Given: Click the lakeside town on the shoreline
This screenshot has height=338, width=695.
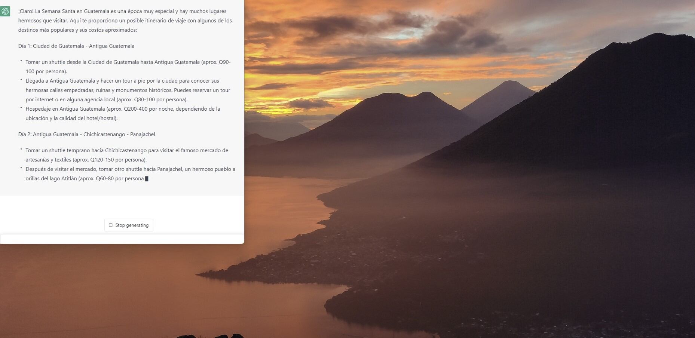Looking at the screenshot, I should click(374, 254).
